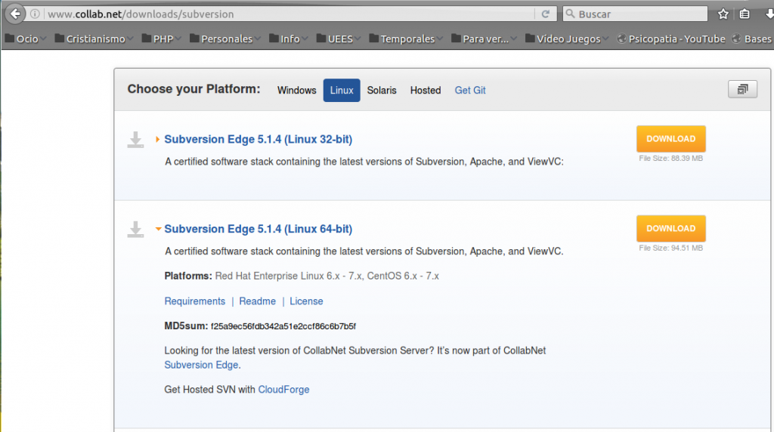Switch to the Solaris platform tab
The image size is (774, 432).
[382, 90]
